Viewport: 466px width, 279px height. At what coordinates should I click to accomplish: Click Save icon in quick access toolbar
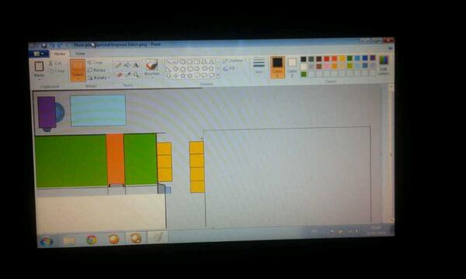[44, 46]
